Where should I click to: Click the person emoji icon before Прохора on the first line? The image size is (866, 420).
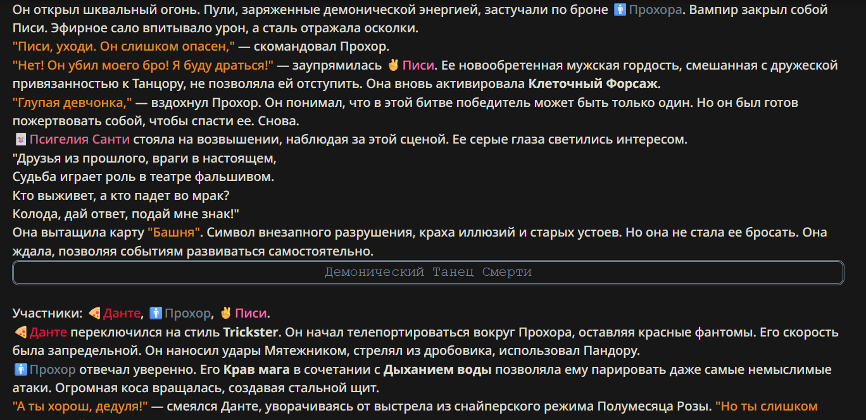[620, 10]
